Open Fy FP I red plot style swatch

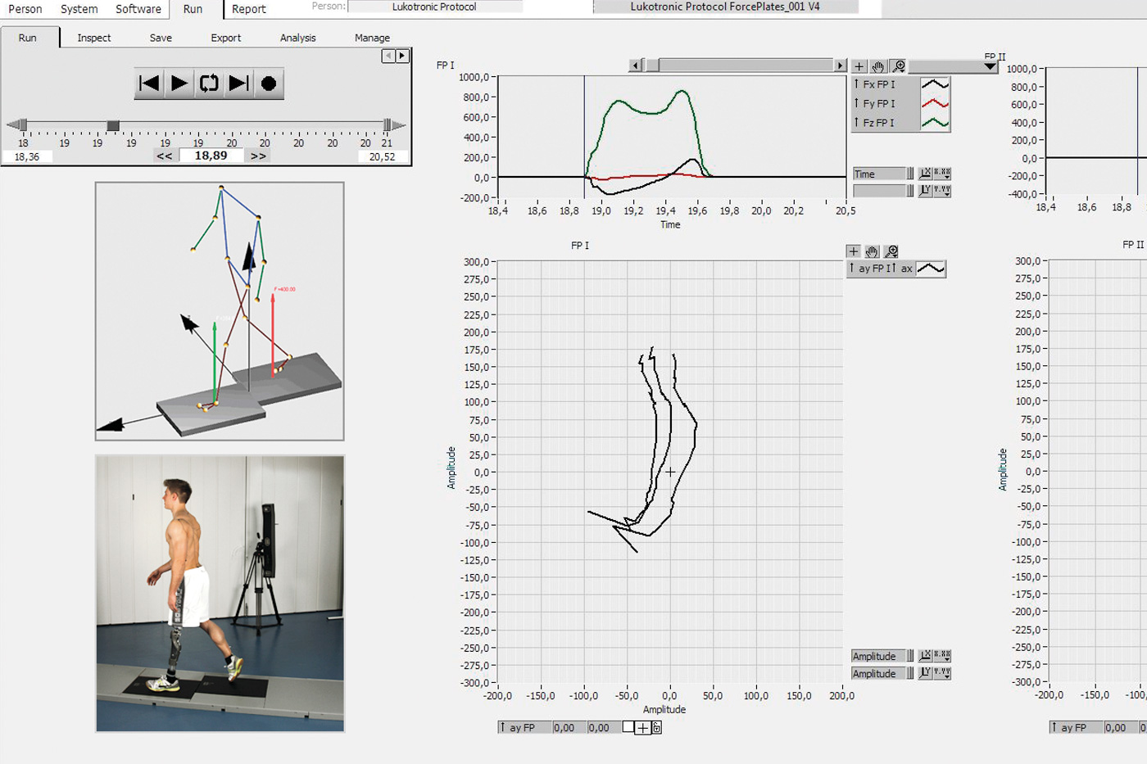[935, 103]
